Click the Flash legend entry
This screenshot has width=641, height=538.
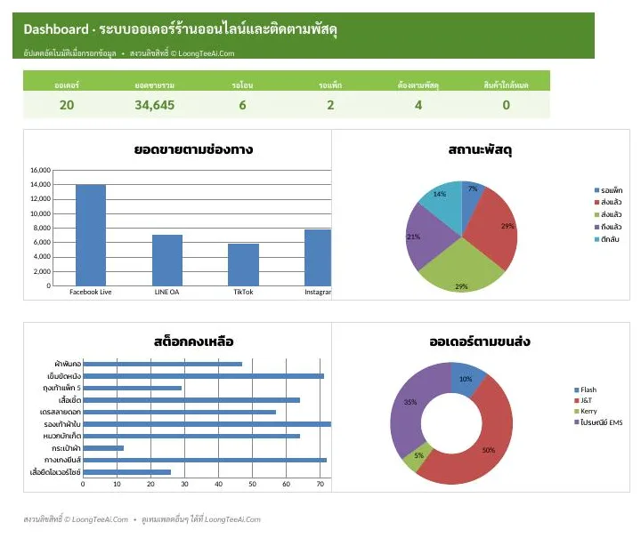click(586, 389)
